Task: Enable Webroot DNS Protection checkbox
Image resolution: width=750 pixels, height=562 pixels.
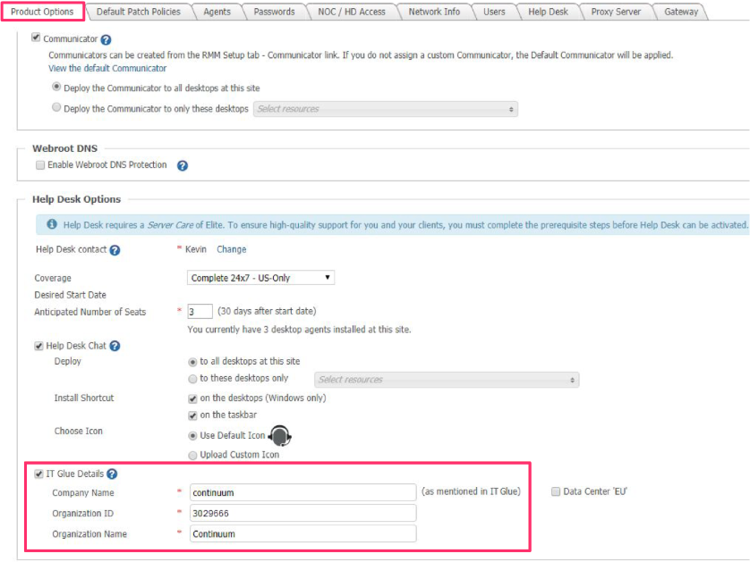Action: click(x=39, y=165)
